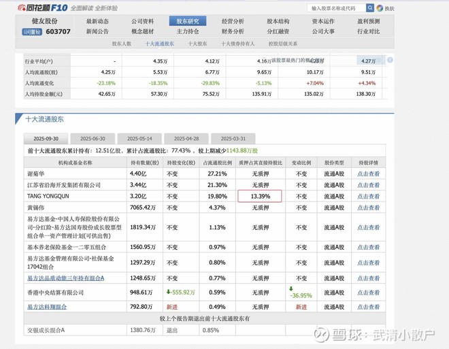Screen dimensions: 449x349
Task: Open the 经营分析 menu item
Action: pos(233,21)
